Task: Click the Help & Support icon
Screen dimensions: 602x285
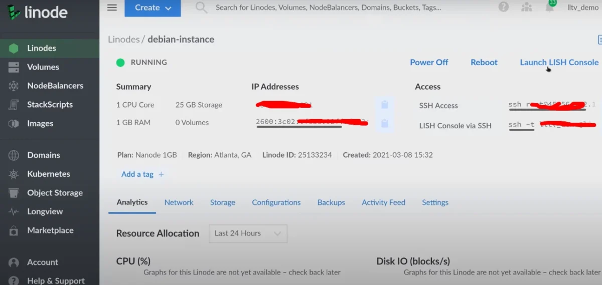Action: pos(14,280)
